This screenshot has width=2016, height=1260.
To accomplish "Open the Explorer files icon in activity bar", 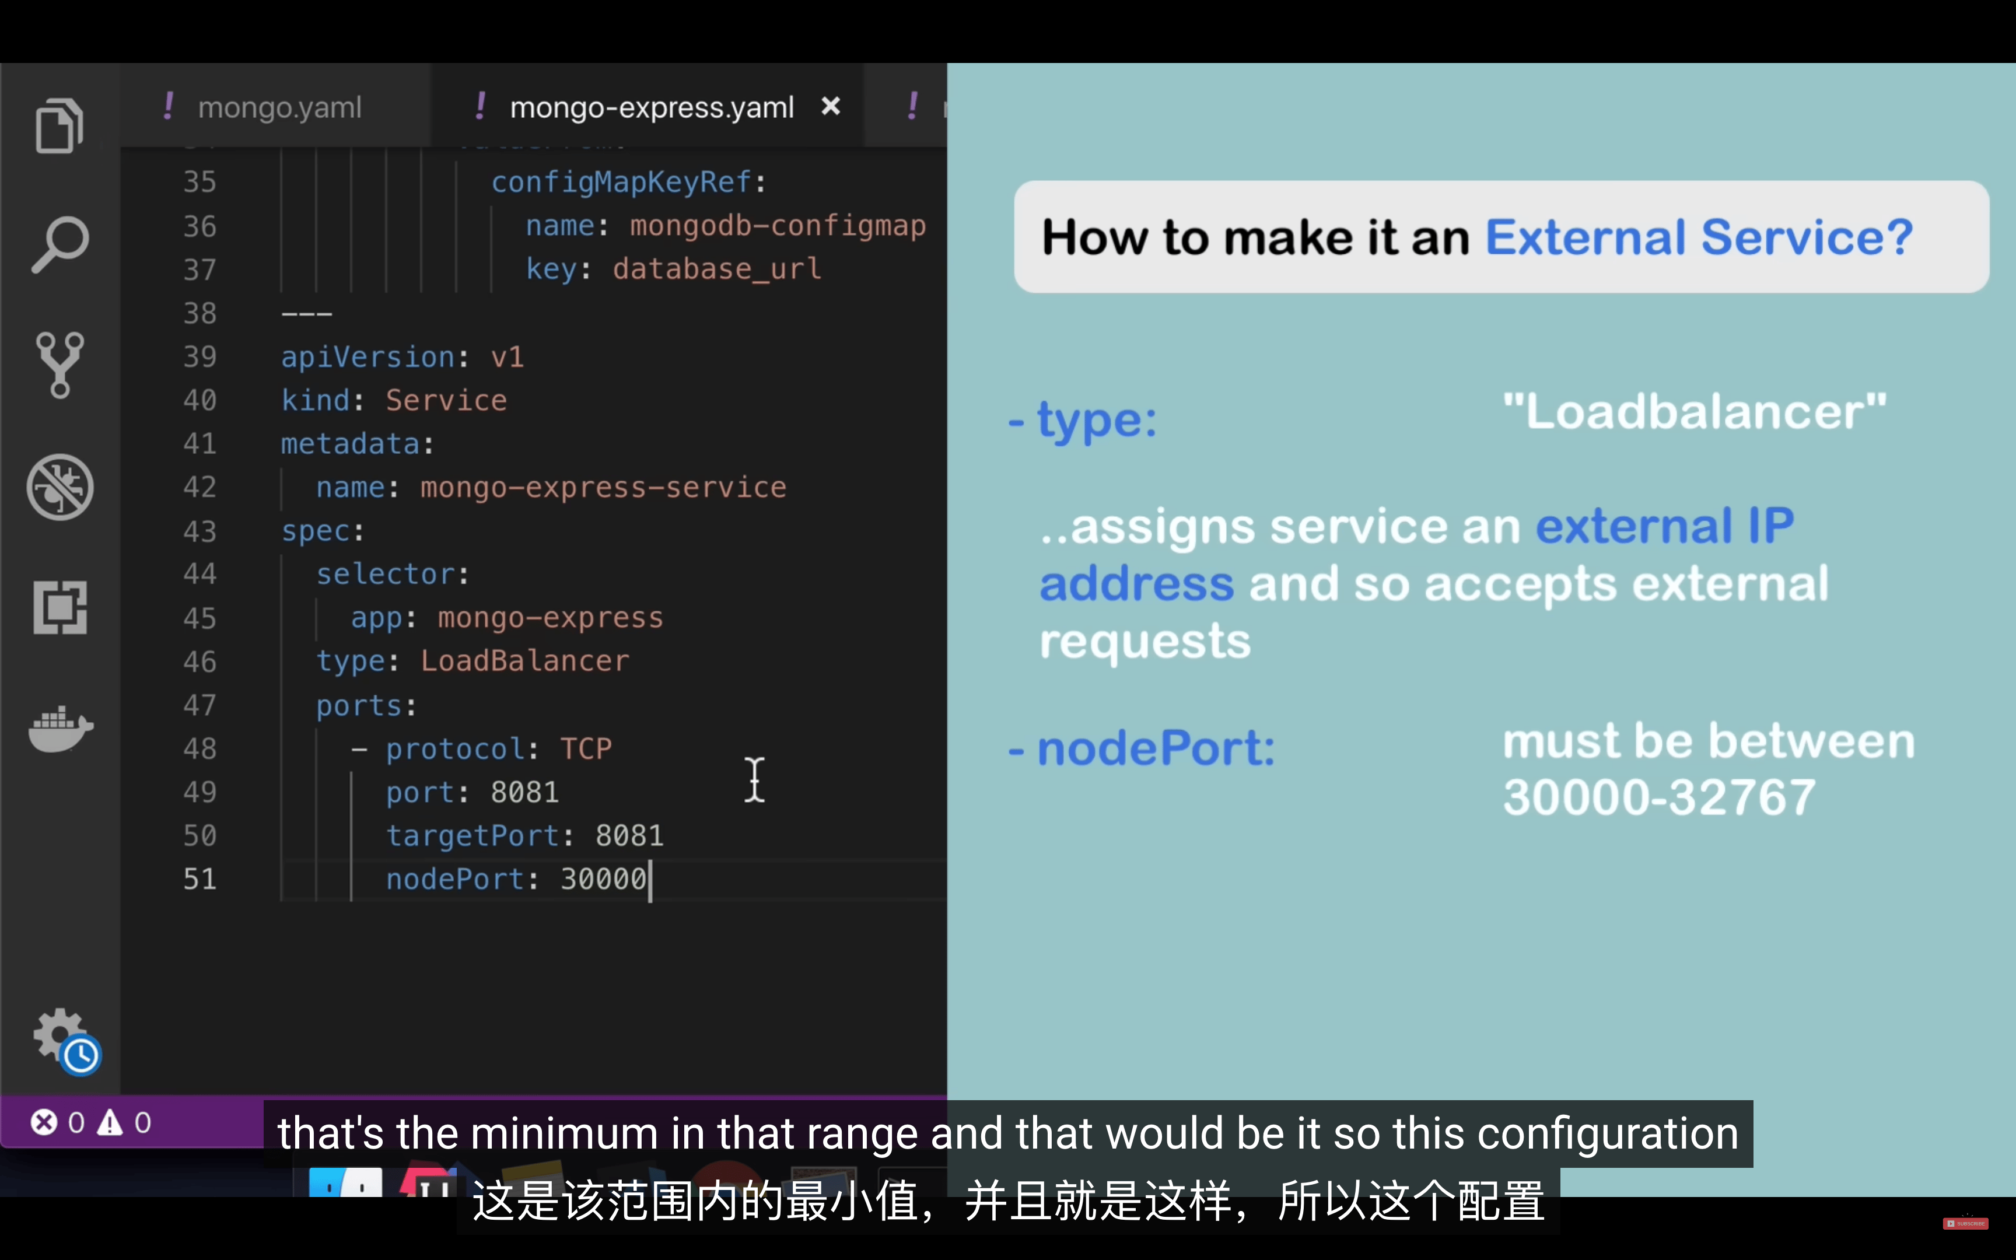I will tap(60, 126).
